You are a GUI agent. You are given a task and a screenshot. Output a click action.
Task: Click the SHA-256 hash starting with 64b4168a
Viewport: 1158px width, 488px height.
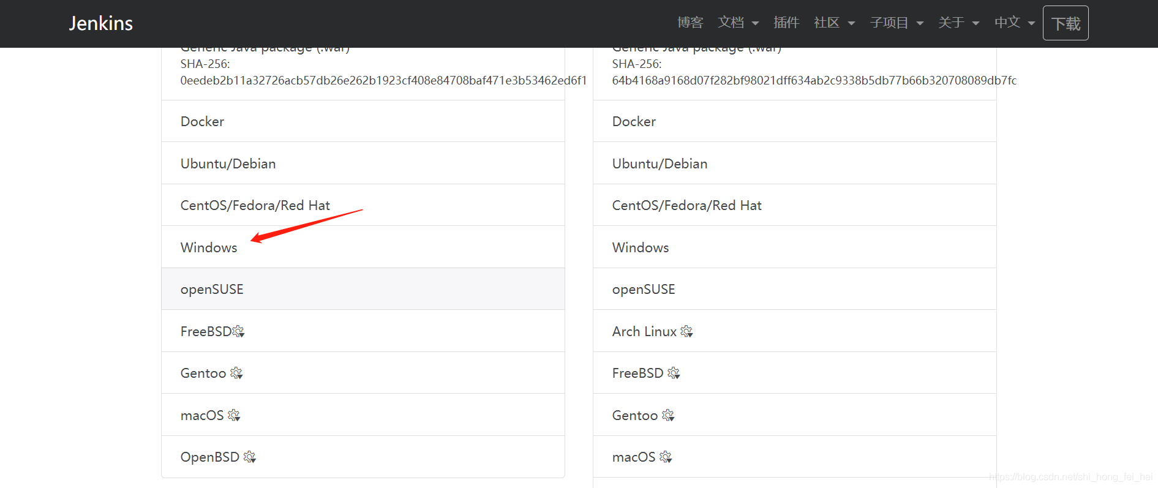click(814, 80)
